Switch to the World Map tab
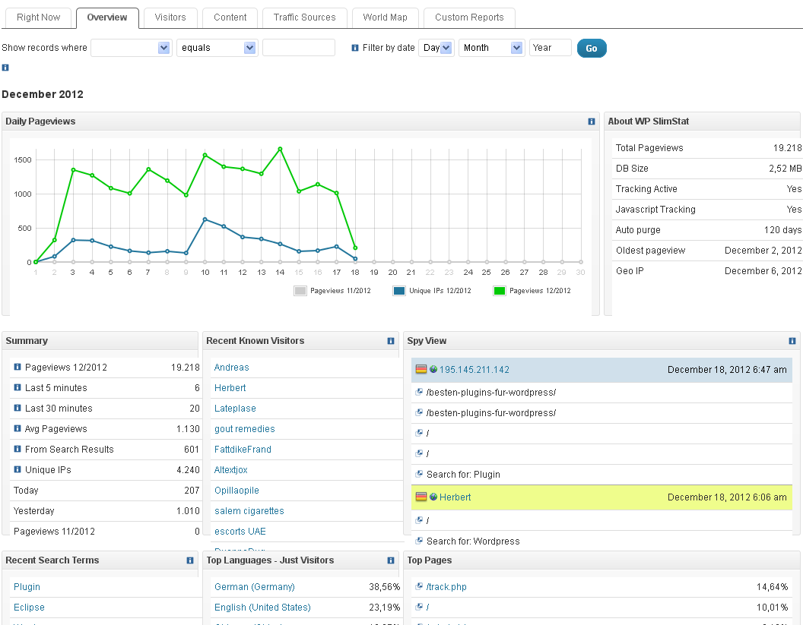Viewport: 803px width, 625px height. pos(385,17)
